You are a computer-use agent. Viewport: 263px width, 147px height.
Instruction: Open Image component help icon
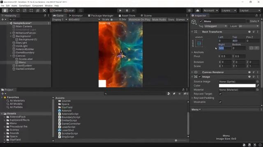[249, 77]
